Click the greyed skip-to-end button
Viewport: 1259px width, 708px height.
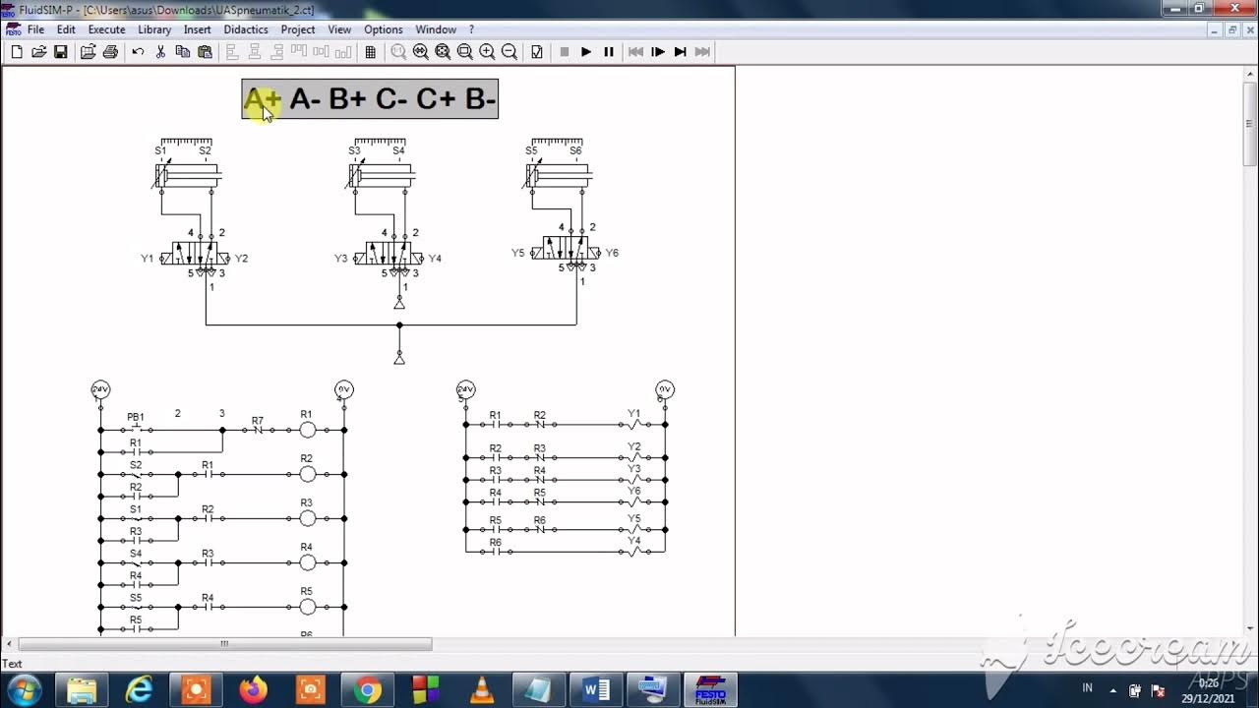(702, 52)
